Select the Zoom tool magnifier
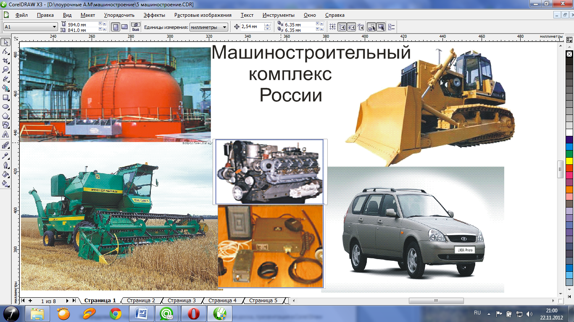The image size is (574, 322). [x=6, y=70]
